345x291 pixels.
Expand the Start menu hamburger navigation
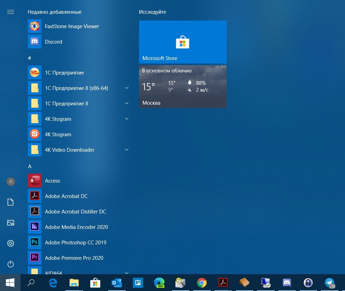(11, 12)
